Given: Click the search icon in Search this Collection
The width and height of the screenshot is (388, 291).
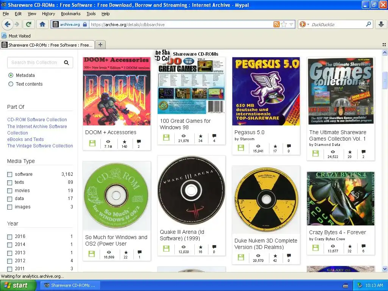Looking at the screenshot, I should pos(66,63).
